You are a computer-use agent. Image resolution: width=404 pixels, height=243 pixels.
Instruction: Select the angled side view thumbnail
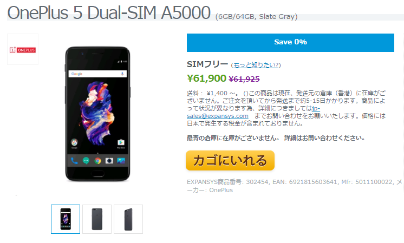click(128, 219)
